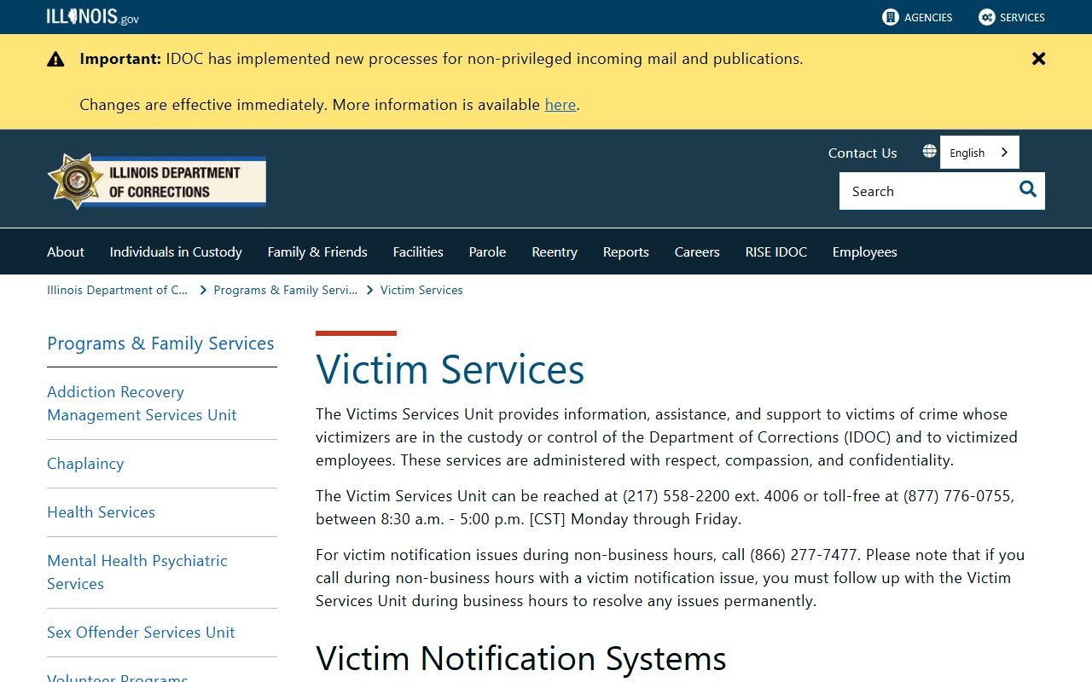
Task: Open Mental Health Psychiatric Services link
Action: (137, 572)
